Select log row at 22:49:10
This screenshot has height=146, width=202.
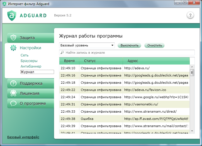click(125, 68)
